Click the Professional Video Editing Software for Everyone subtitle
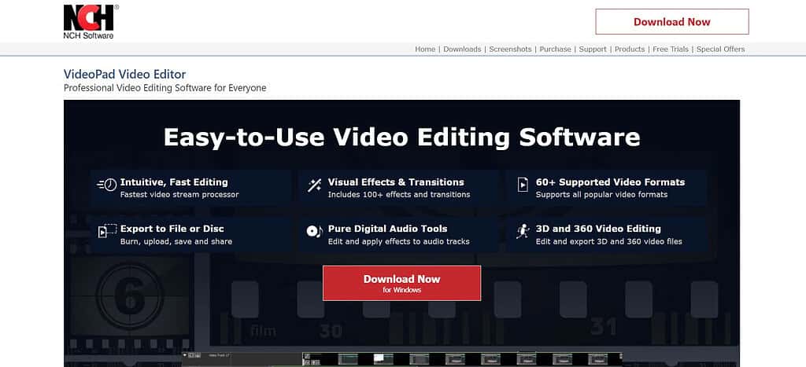Image resolution: width=806 pixels, height=367 pixels. (x=165, y=88)
